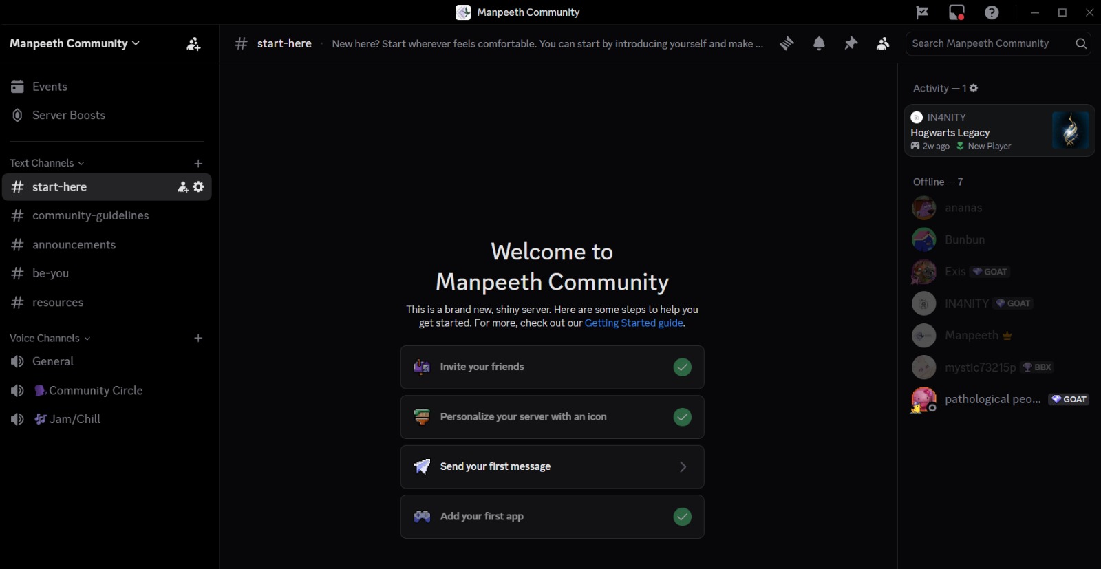Collapse the Text Channels category
The image size is (1101, 569).
[47, 163]
